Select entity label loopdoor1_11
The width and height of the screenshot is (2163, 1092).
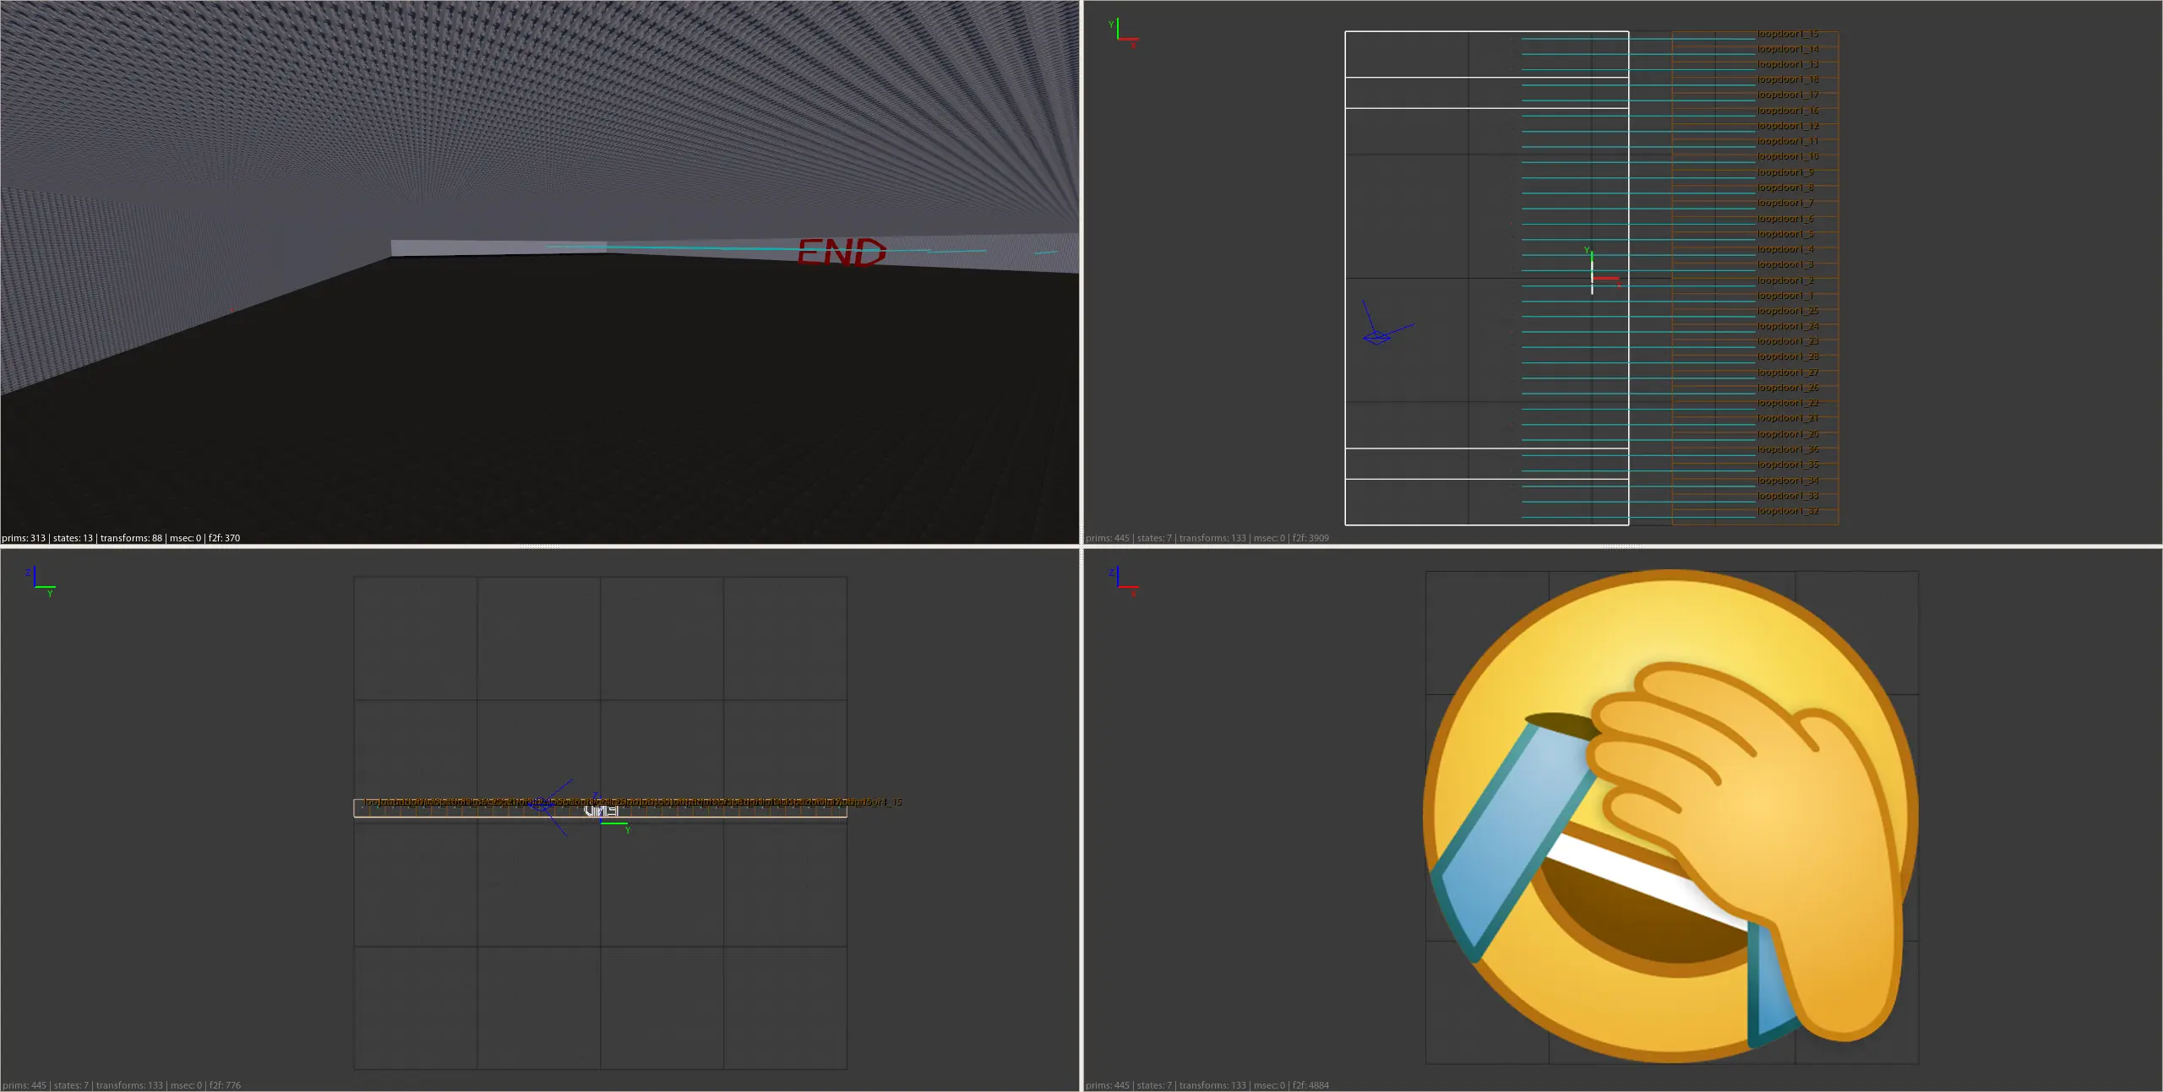(1787, 141)
